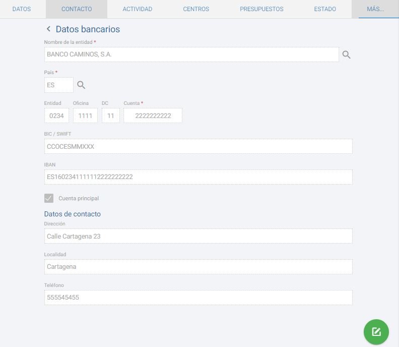Image resolution: width=399 pixels, height=347 pixels.
Task: Open the PRESUPUESTOS tab
Action: point(261,9)
